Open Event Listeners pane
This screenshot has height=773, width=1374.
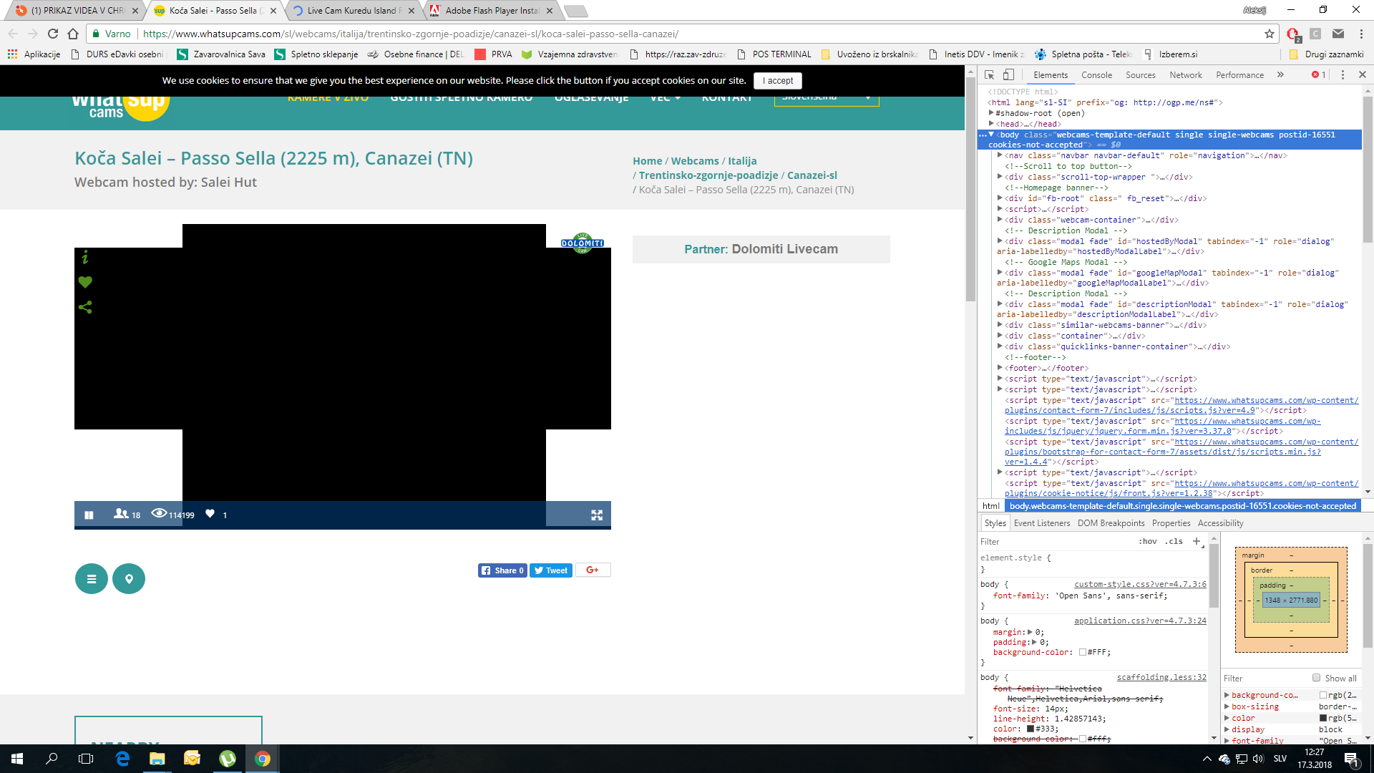click(1042, 523)
